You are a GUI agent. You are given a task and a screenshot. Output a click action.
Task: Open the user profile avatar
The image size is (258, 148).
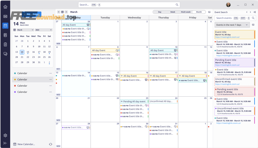point(228,5)
